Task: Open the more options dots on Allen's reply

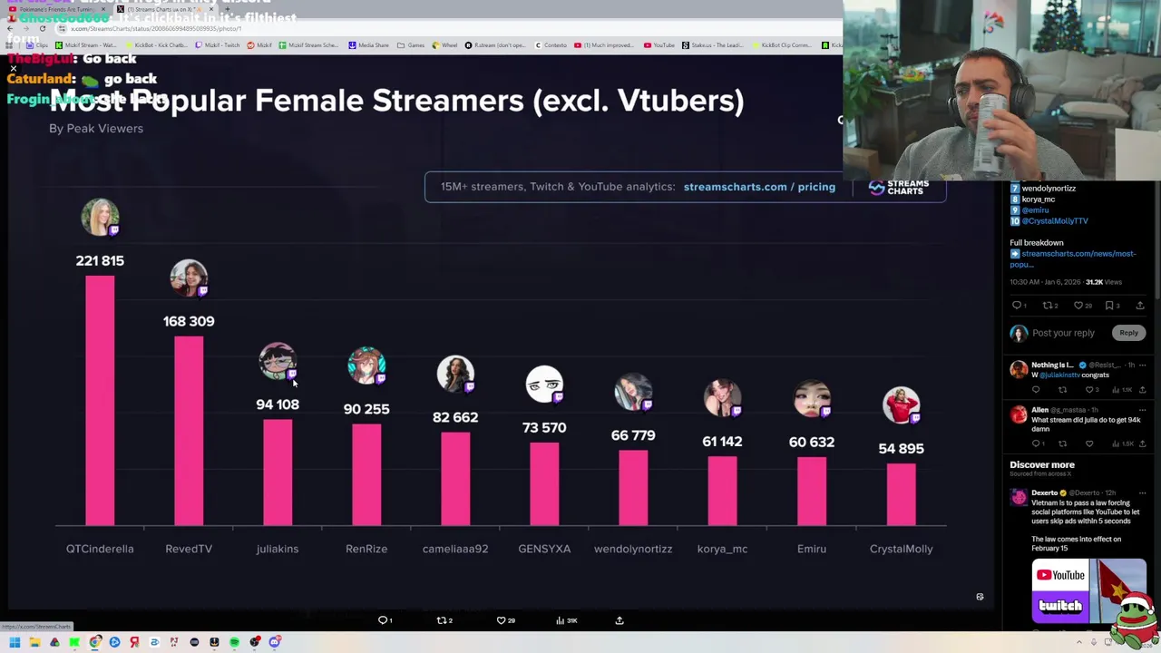Action: click(1142, 411)
